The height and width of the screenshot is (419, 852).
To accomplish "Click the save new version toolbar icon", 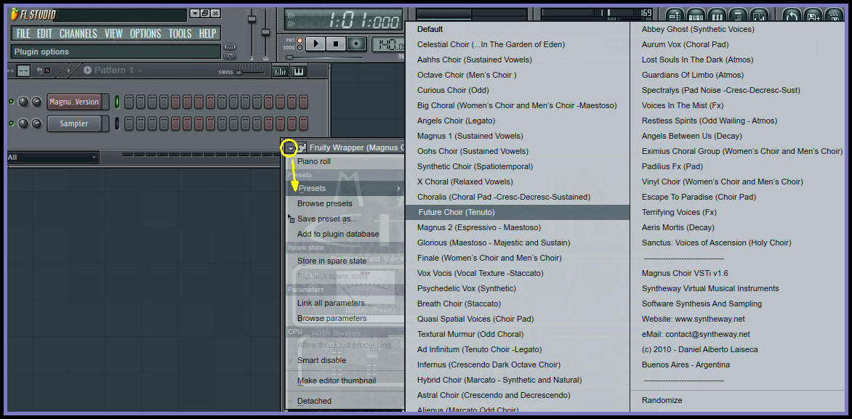I will (x=812, y=16).
